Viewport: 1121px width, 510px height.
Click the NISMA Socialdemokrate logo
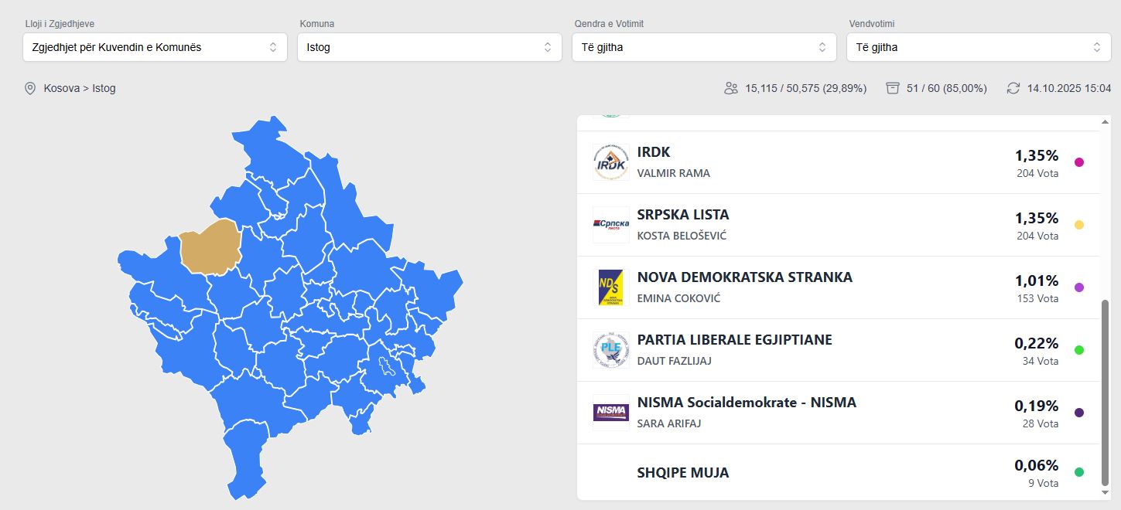611,413
